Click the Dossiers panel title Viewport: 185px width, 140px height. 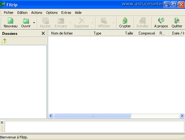tap(10, 34)
